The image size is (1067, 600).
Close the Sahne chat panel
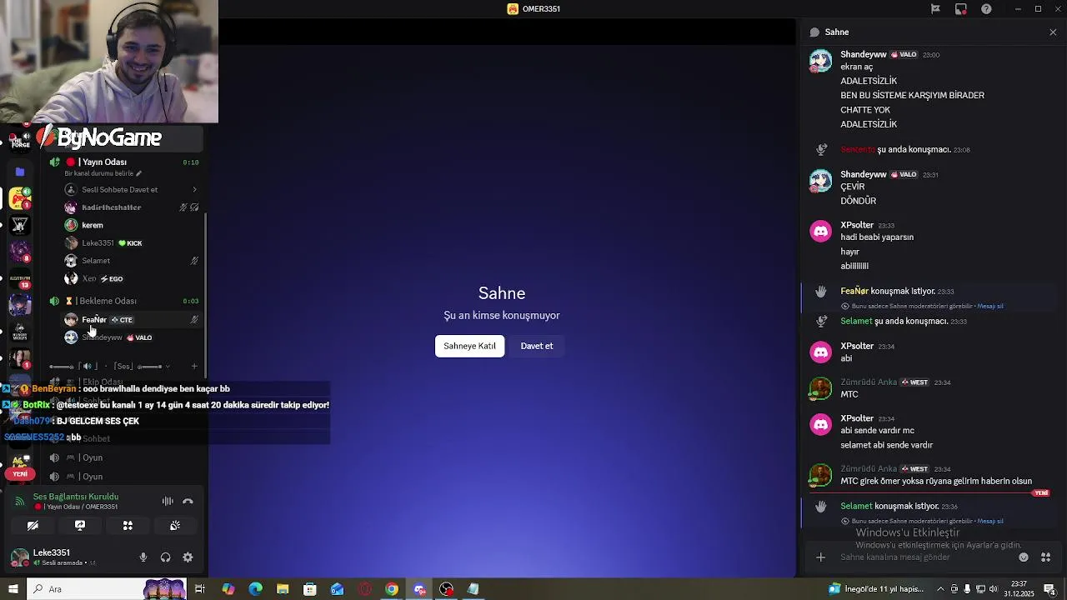pos(1053,32)
